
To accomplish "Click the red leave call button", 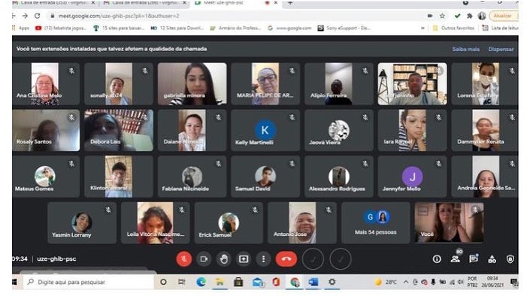I will pos(286,259).
